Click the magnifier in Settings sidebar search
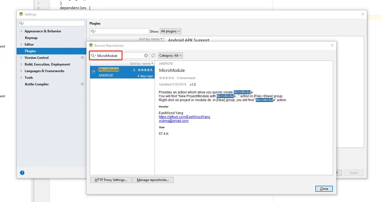Screen dimensions: 381x202 click(x=22, y=23)
